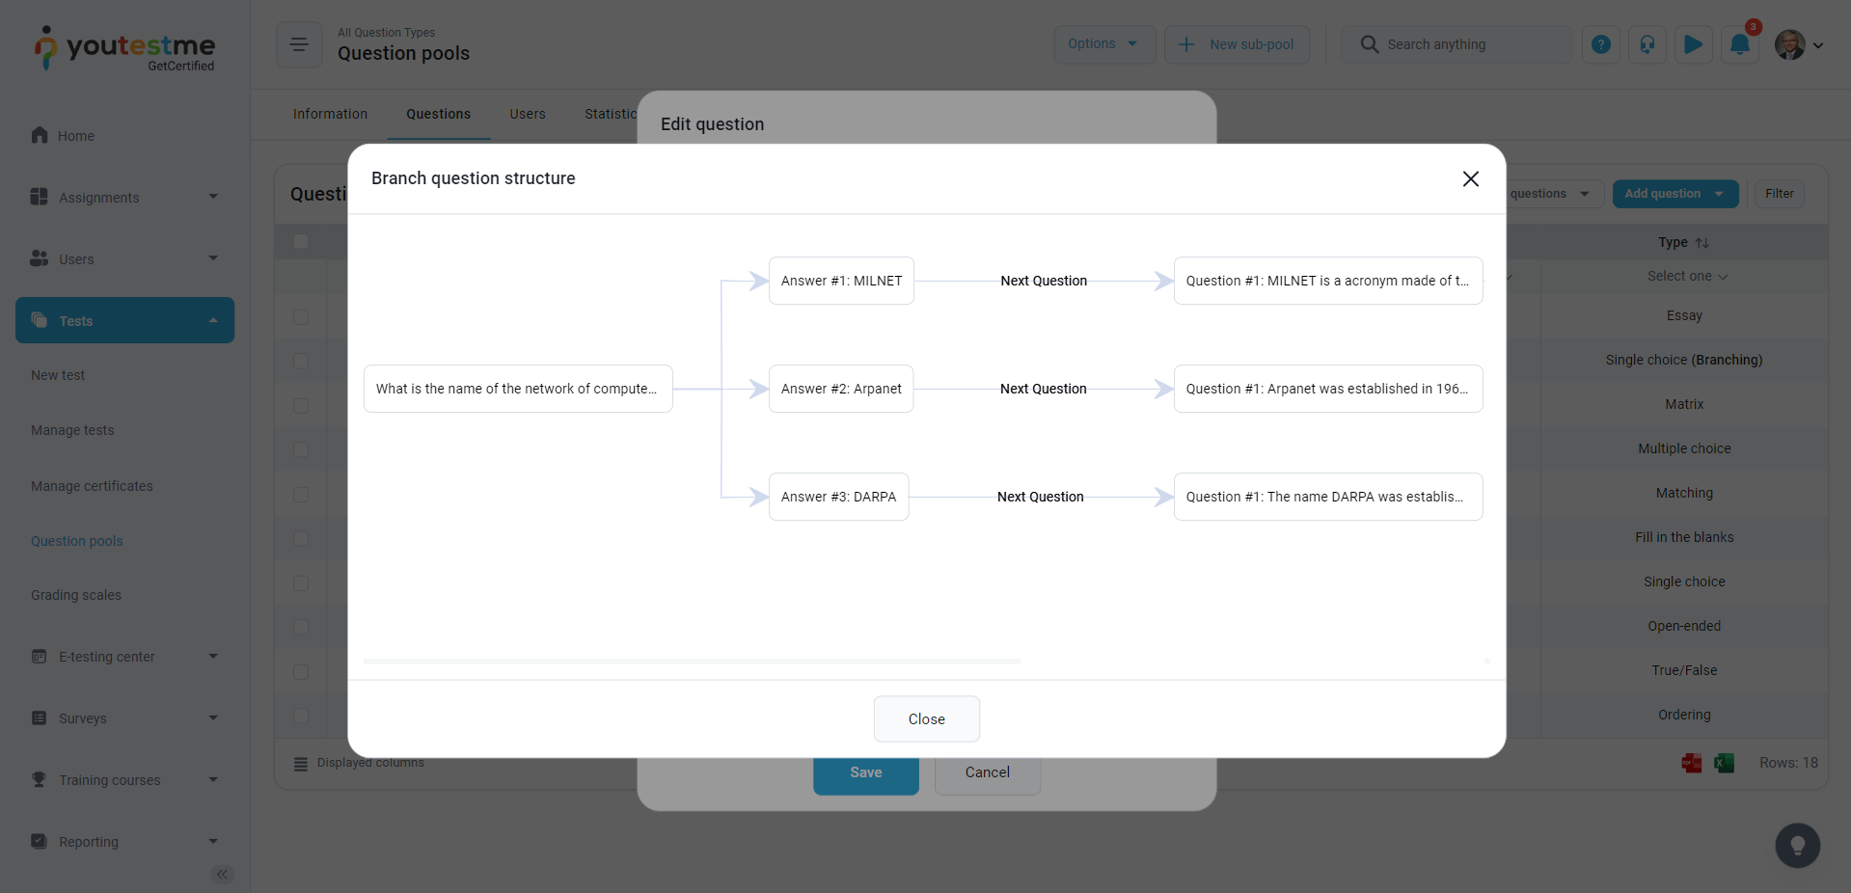Open the Users tab

[x=527, y=114]
